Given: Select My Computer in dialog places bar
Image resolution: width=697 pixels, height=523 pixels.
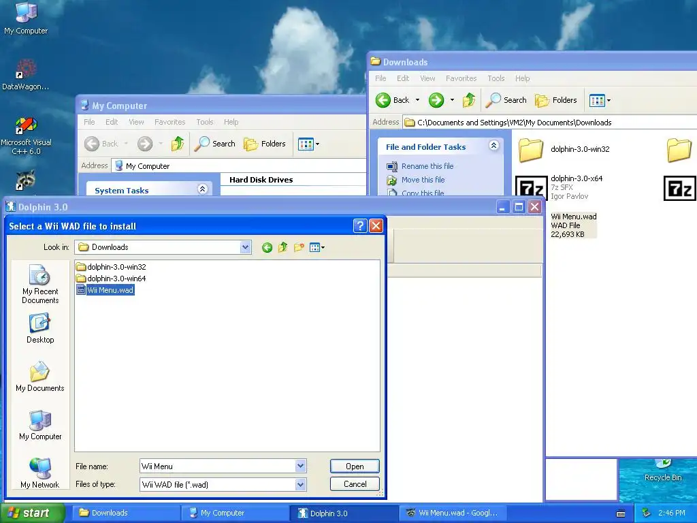Looking at the screenshot, I should click(x=40, y=425).
